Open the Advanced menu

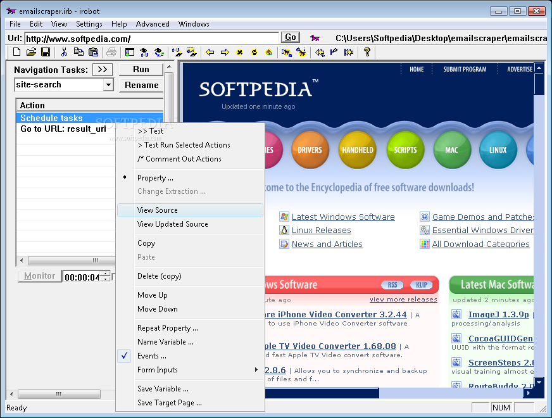[x=153, y=24]
